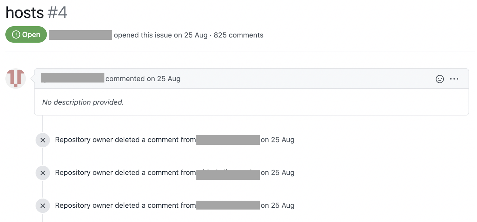This screenshot has height=222, width=477.
Task: Click the X icon on second deleted-comment event
Action: tap(43, 173)
